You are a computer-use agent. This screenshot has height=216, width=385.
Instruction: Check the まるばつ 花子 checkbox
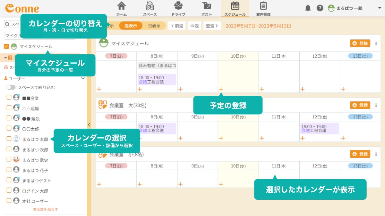pyautogui.click(x=9, y=170)
